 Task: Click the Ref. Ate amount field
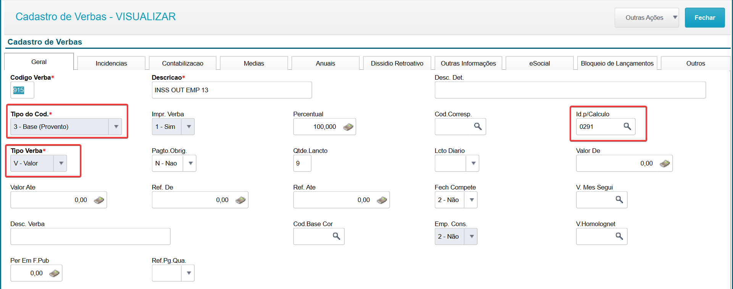[341, 200]
